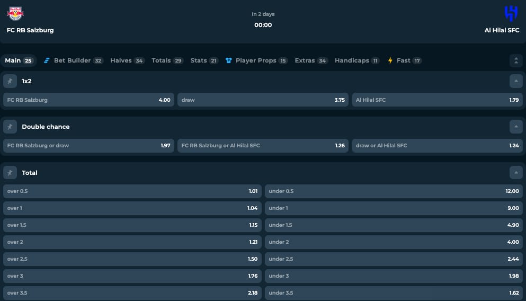Image resolution: width=526 pixels, height=301 pixels.
Task: Select FC RB Salzburg or Al Hilal SFC odds
Action: (263, 146)
